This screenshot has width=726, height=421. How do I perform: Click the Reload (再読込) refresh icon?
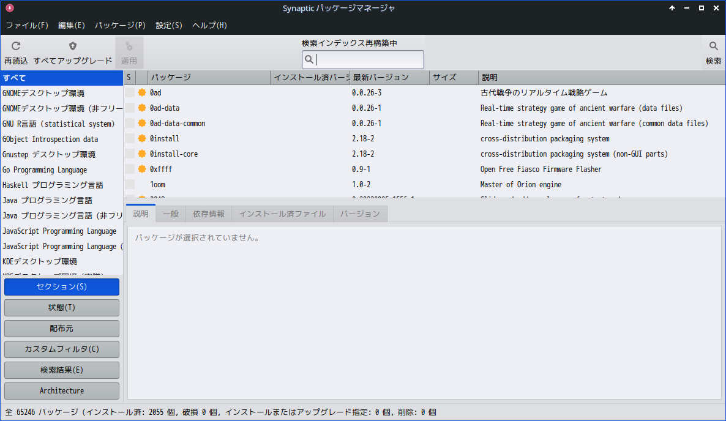coord(16,46)
